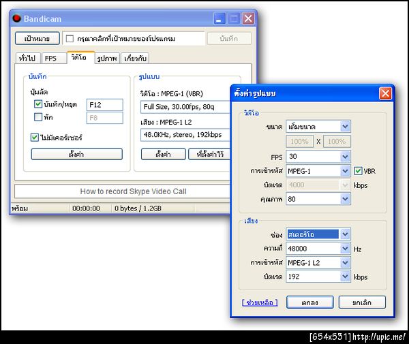Click the พร้อม ready status text
Viewport: 409px width, 344px height.
20,208
